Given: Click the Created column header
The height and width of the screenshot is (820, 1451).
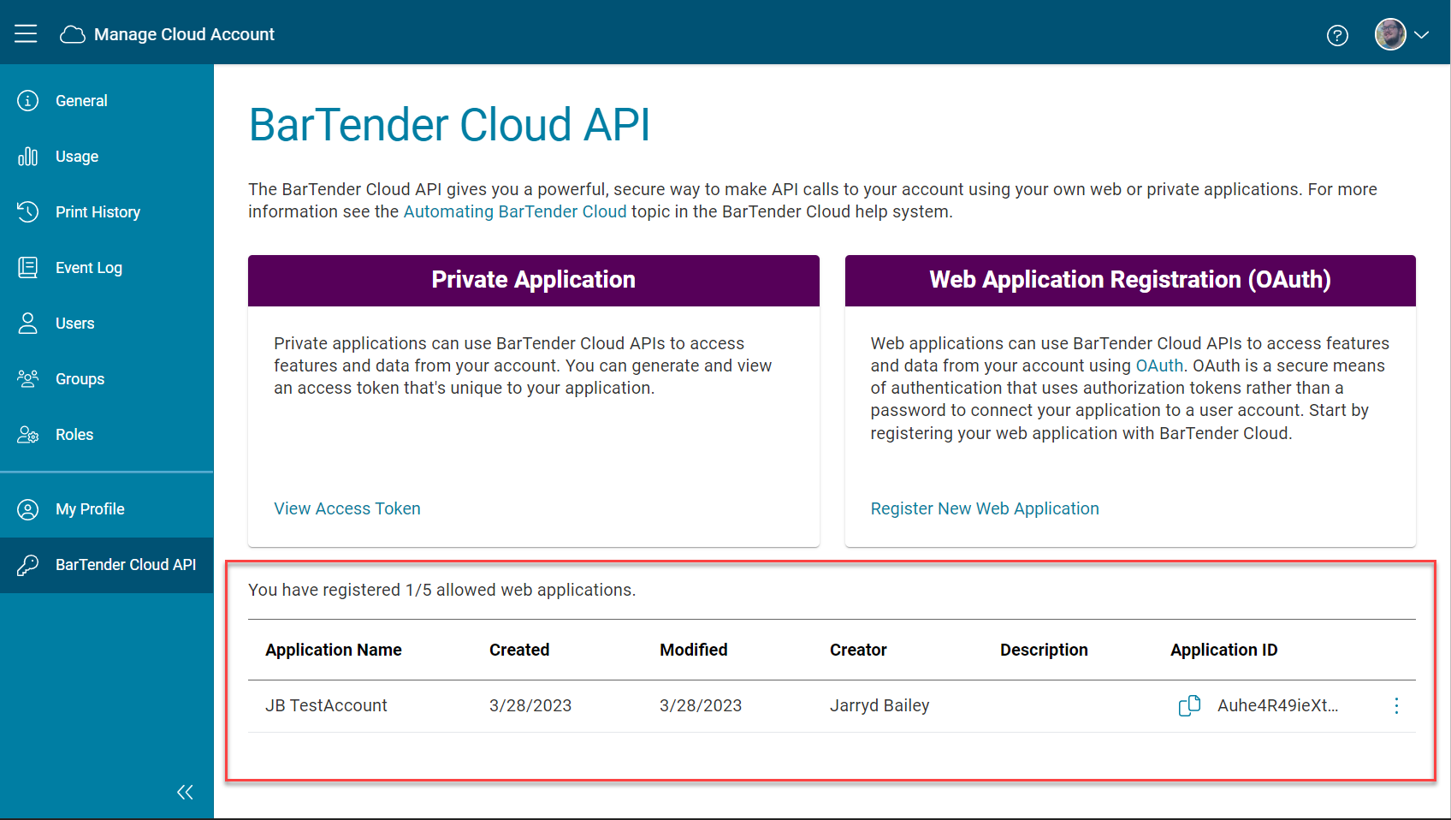Looking at the screenshot, I should click(x=519, y=650).
